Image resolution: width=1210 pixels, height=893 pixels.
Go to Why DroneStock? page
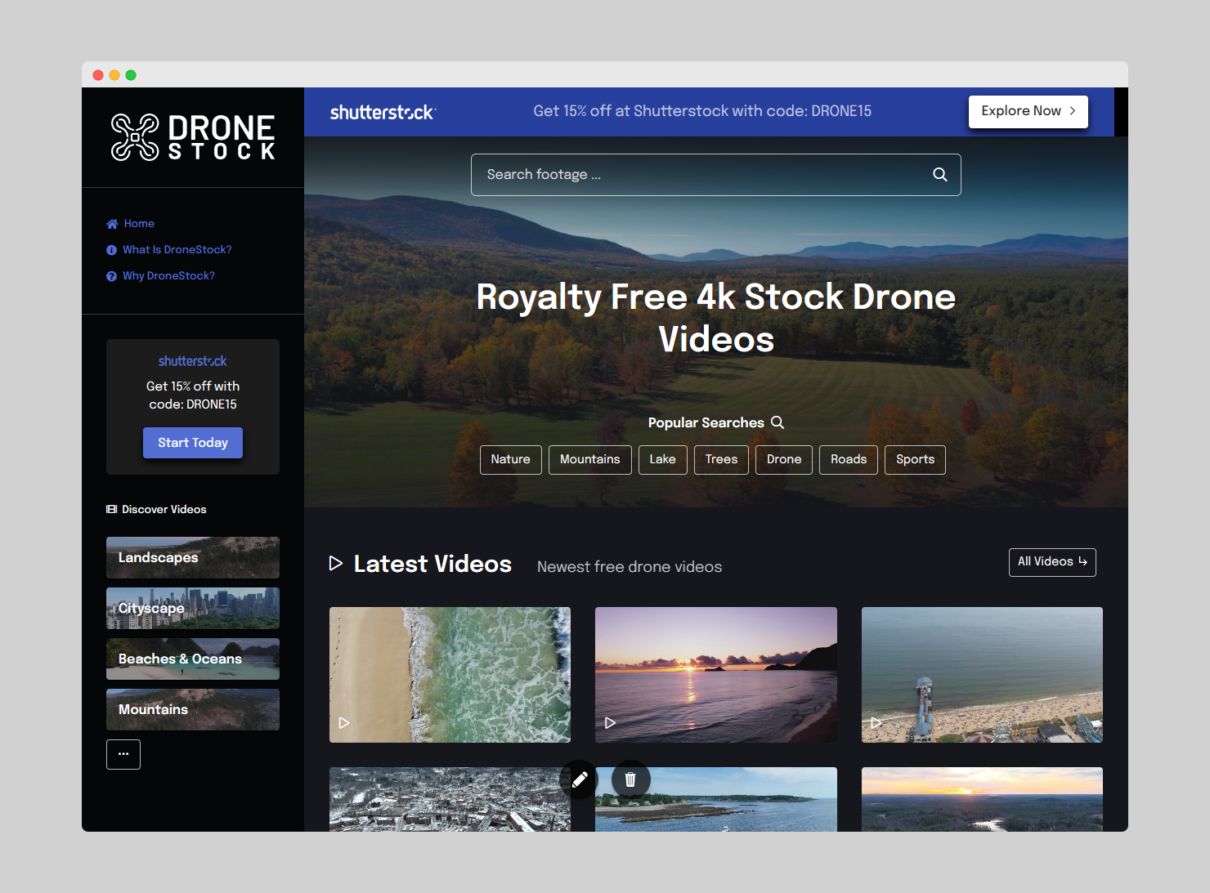click(x=168, y=276)
